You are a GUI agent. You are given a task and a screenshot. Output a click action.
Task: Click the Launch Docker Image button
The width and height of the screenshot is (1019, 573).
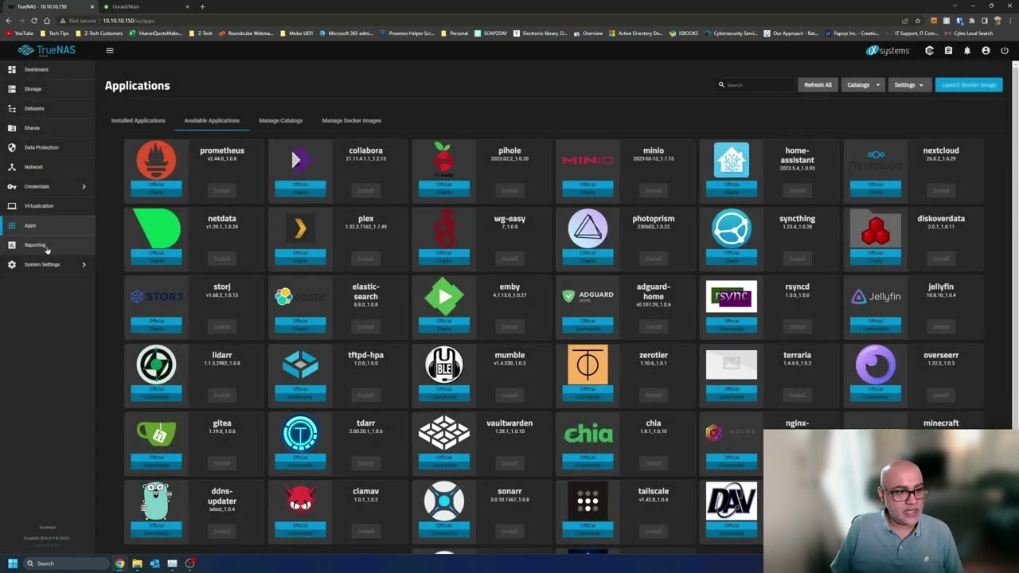[x=969, y=85]
